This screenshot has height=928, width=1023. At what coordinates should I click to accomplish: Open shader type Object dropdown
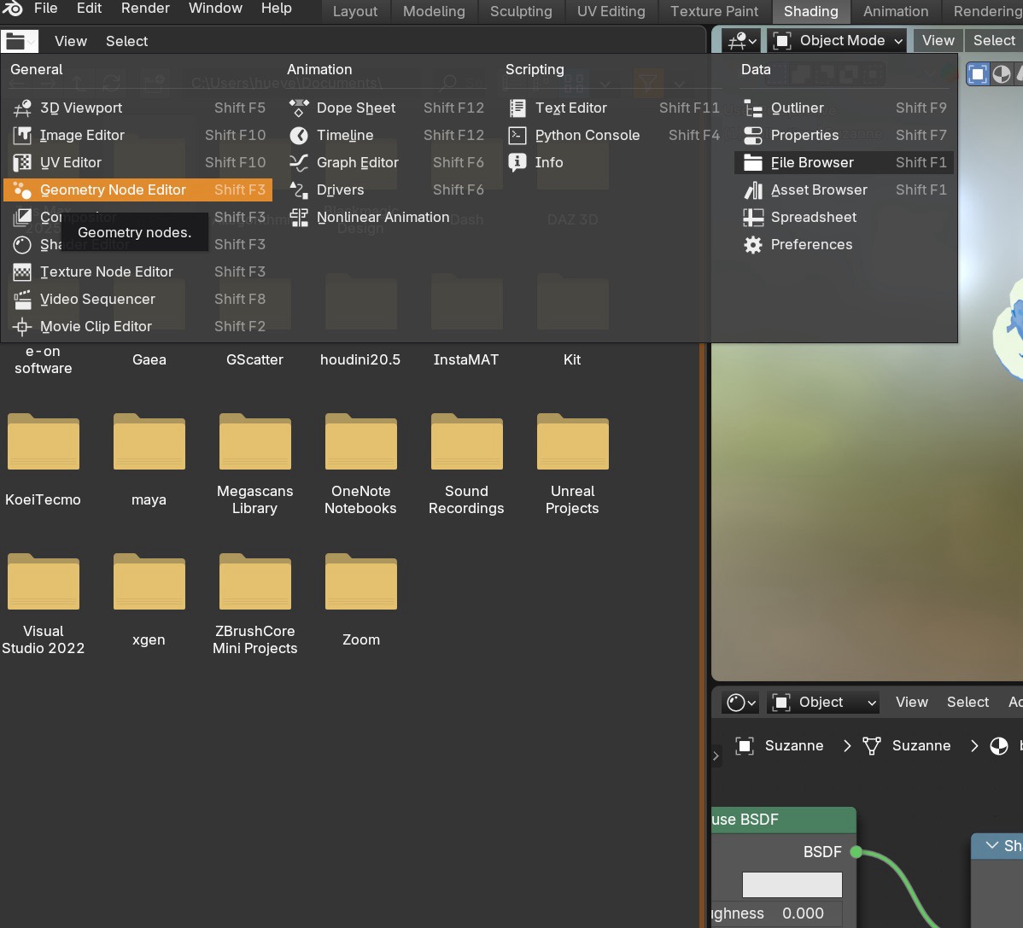coord(824,703)
